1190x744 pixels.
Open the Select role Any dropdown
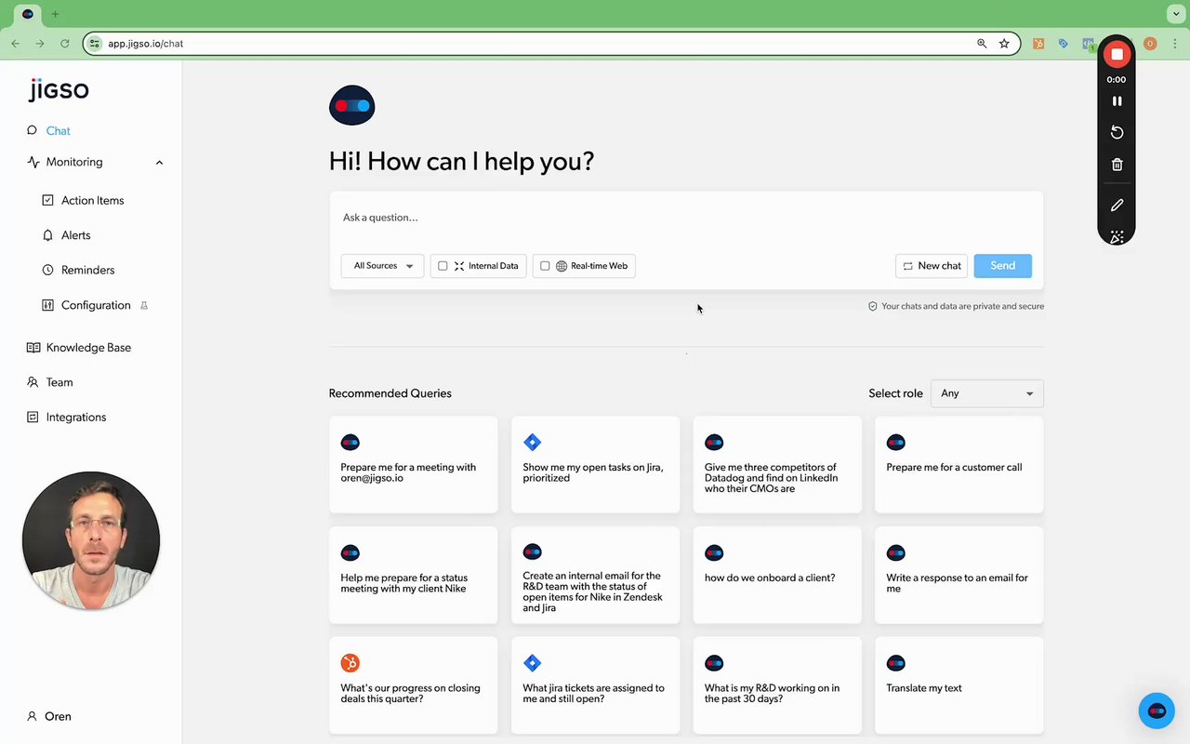click(x=986, y=393)
